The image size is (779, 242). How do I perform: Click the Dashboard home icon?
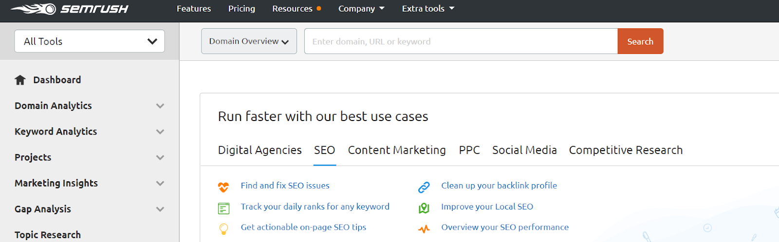point(20,80)
